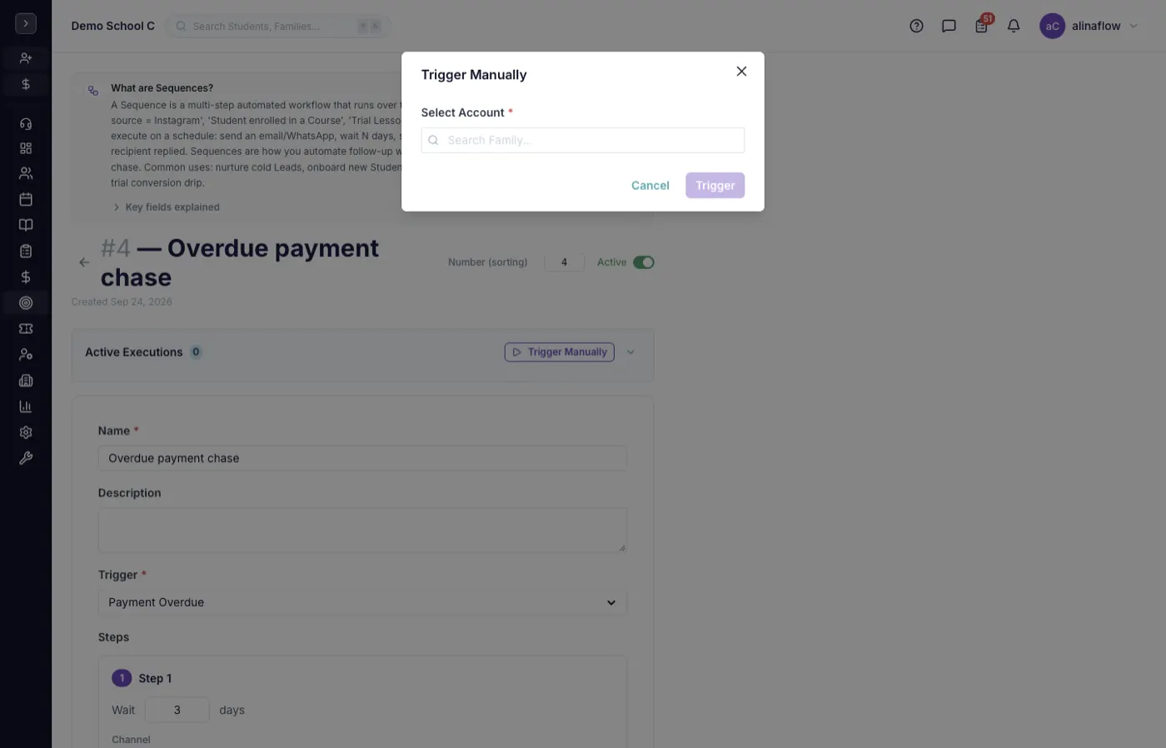Open the Trigger dropdown showing Payment Overdue

[x=362, y=602]
